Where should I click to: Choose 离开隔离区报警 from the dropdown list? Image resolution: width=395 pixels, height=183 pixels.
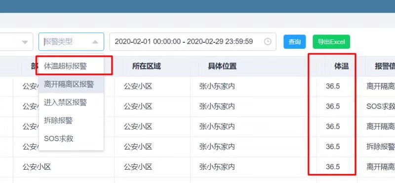pos(71,84)
